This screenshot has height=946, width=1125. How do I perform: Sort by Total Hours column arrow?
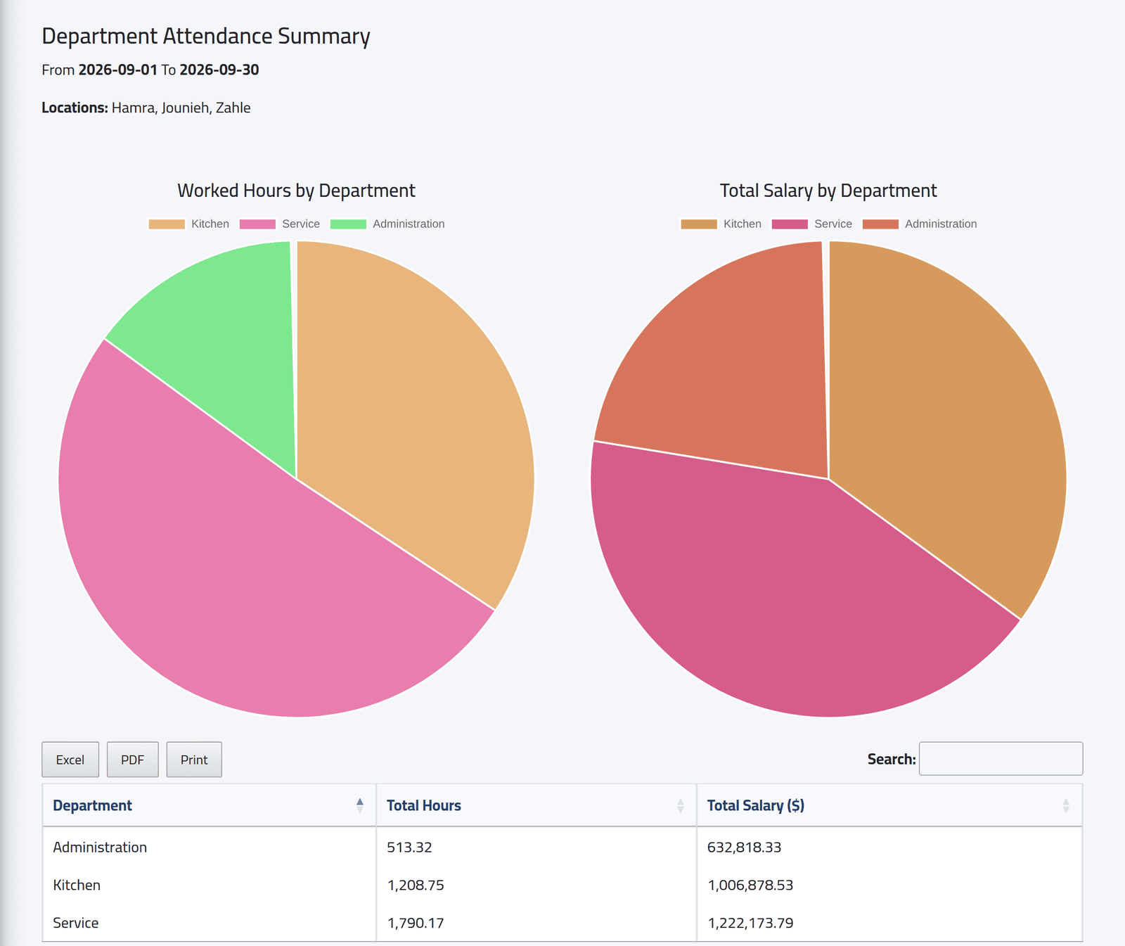click(680, 805)
